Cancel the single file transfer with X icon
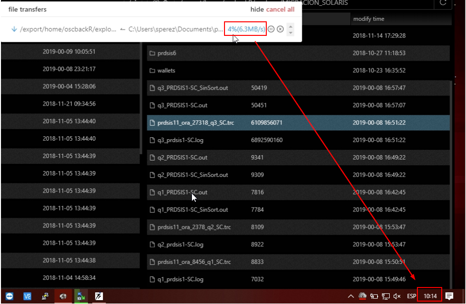The image size is (466, 304). (280, 29)
